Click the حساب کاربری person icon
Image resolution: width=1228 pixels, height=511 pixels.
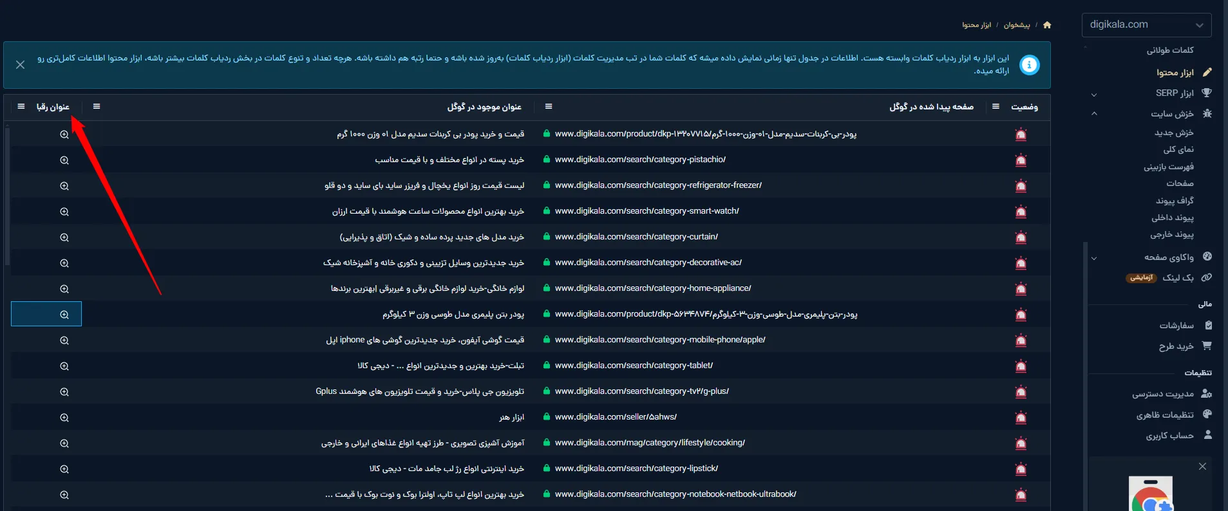(x=1208, y=434)
